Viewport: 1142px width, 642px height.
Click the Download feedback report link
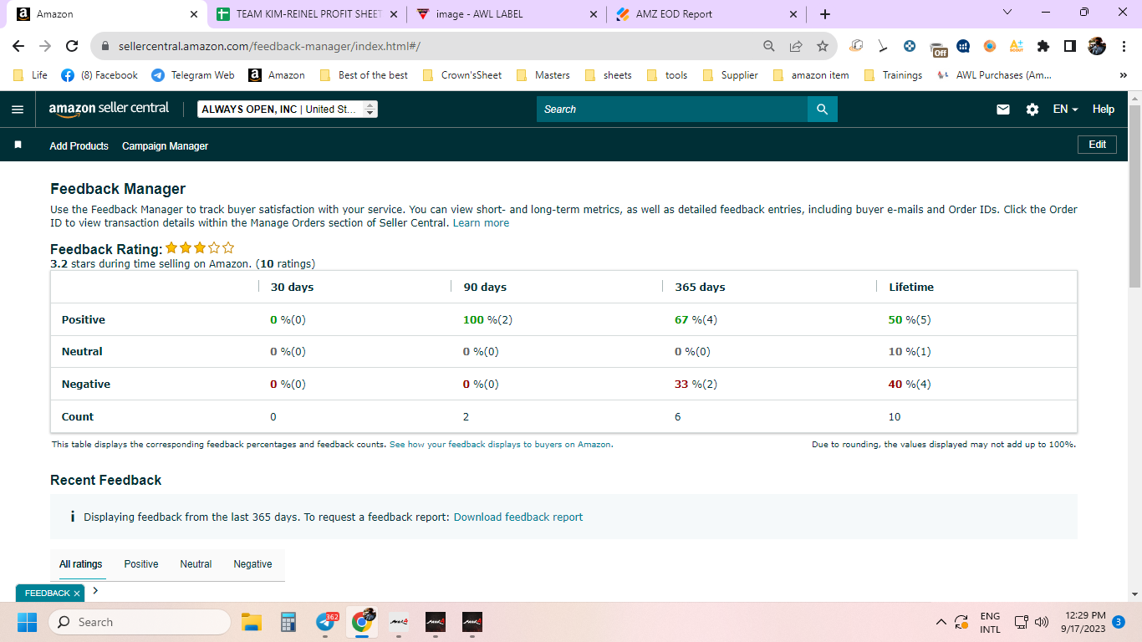point(518,517)
